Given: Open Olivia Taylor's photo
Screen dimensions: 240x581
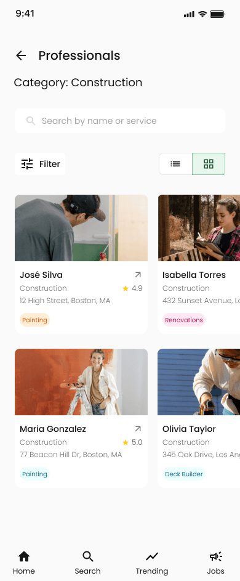Looking at the screenshot, I should 199,382.
